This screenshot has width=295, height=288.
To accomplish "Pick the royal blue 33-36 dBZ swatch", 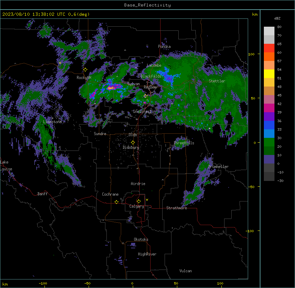I will tap(269, 125).
